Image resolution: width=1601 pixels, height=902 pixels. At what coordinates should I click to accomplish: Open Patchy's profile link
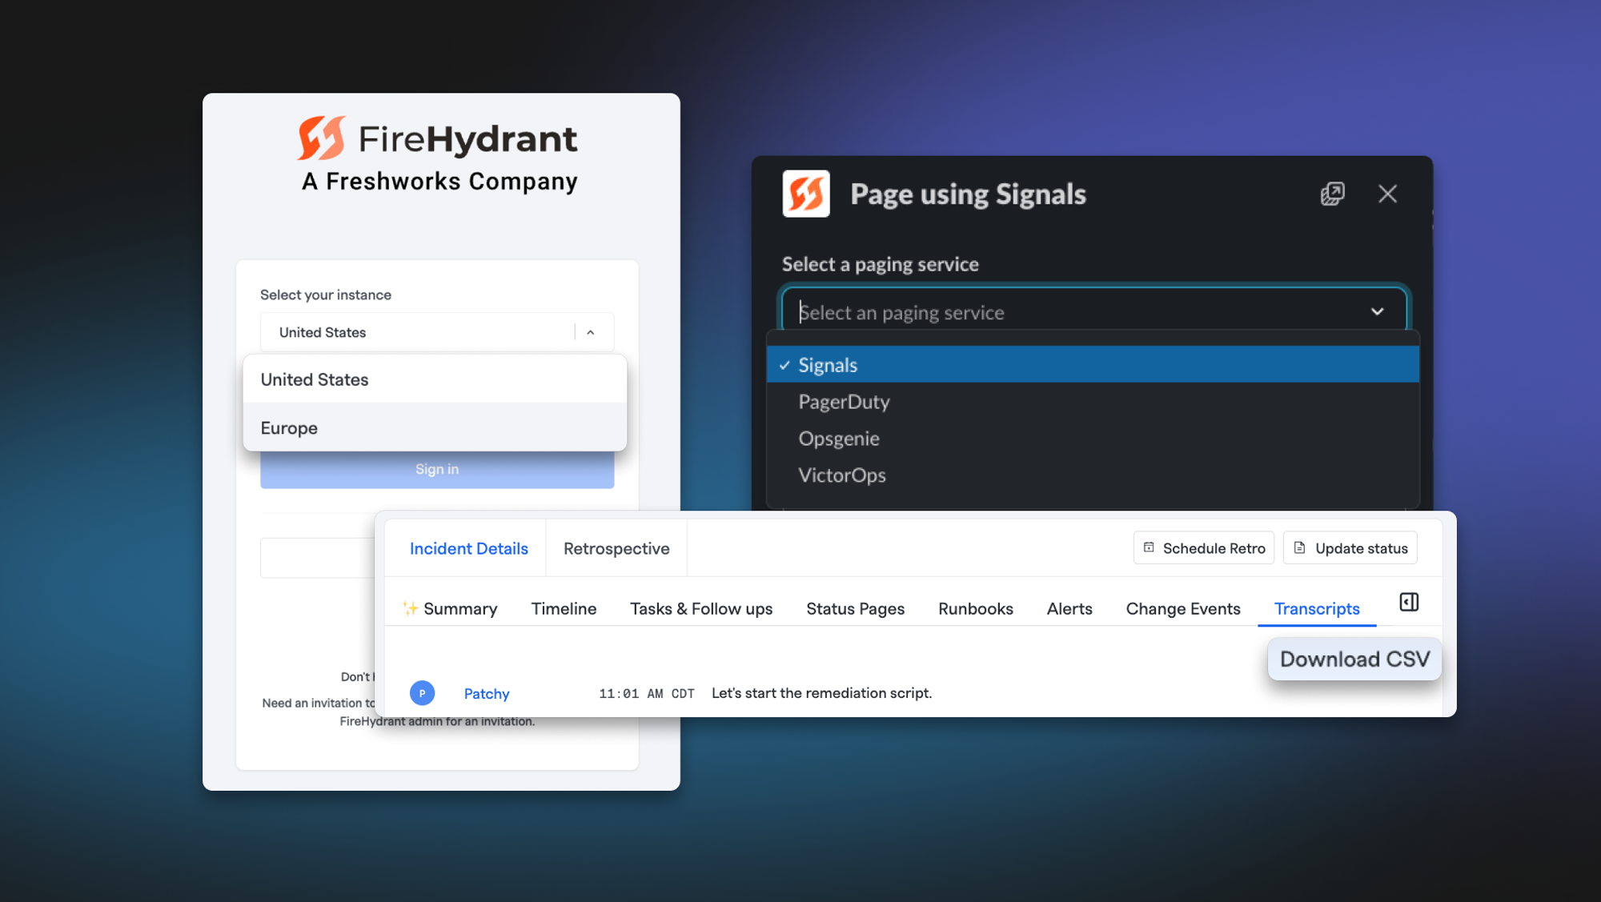coord(487,694)
